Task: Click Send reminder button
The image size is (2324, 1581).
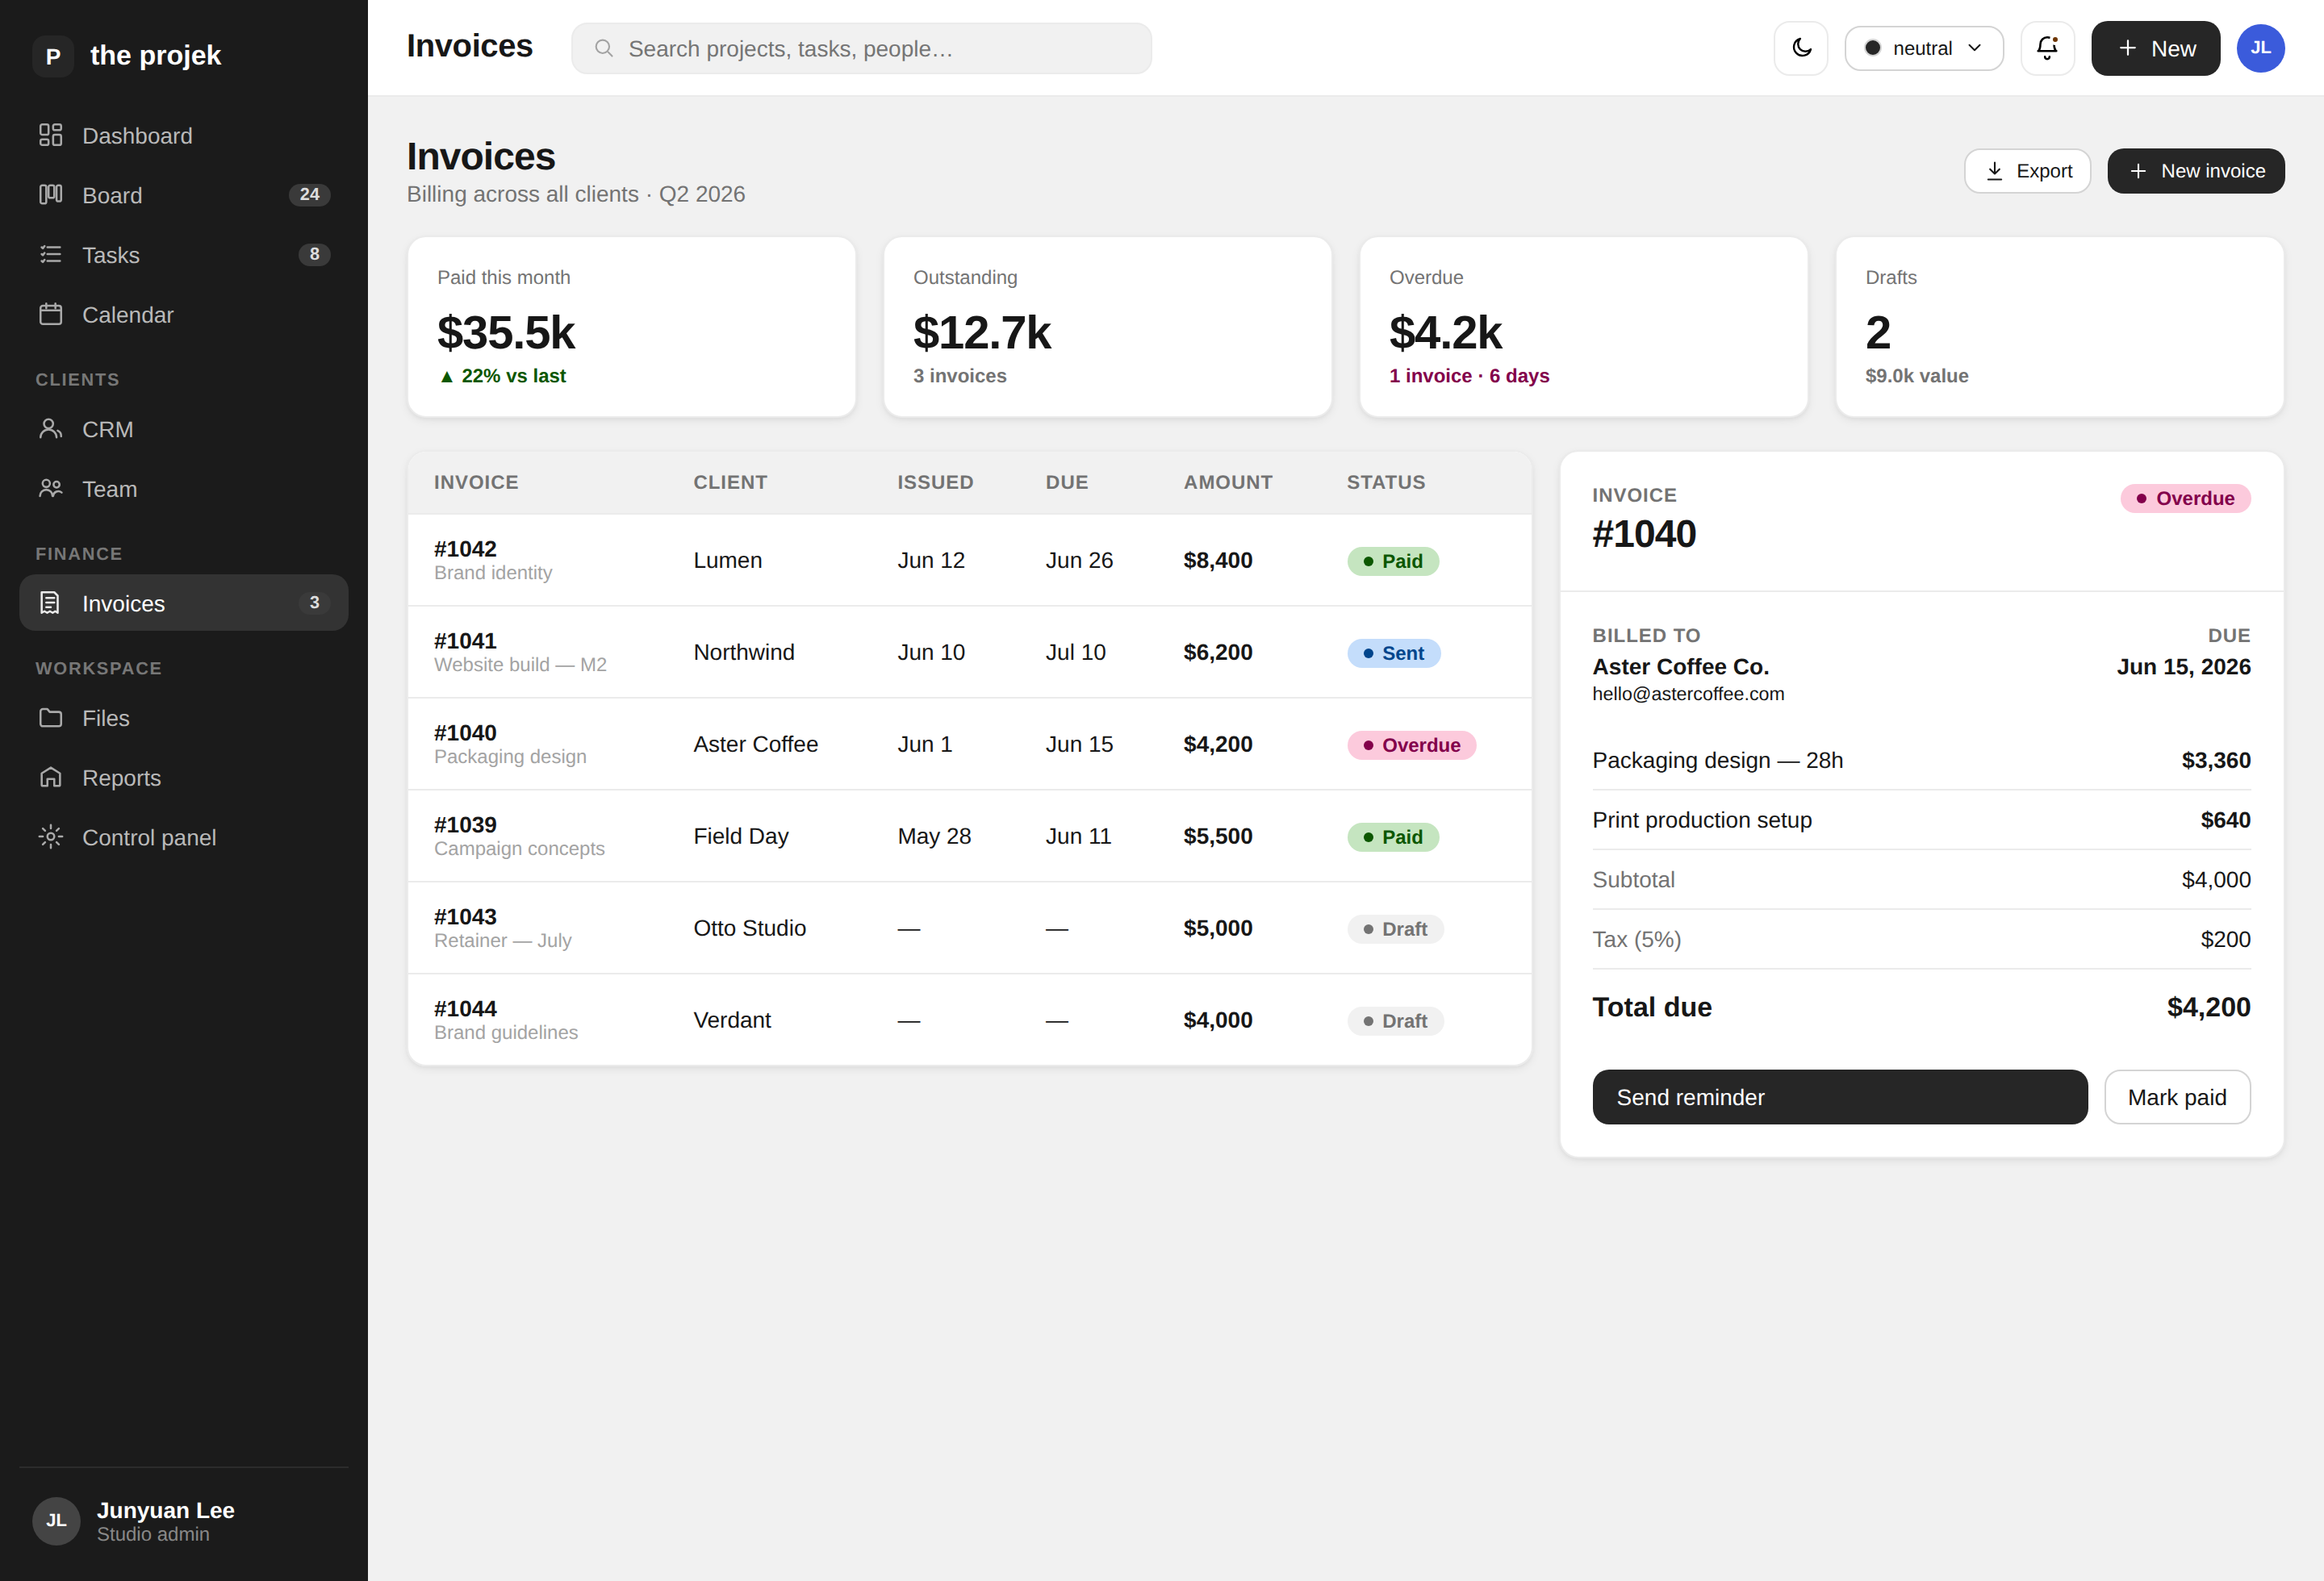Action: pos(1839,1096)
